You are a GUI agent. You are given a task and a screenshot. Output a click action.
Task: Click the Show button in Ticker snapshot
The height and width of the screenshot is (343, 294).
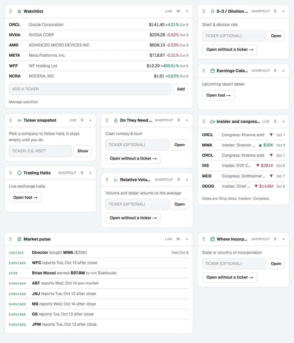click(x=82, y=151)
